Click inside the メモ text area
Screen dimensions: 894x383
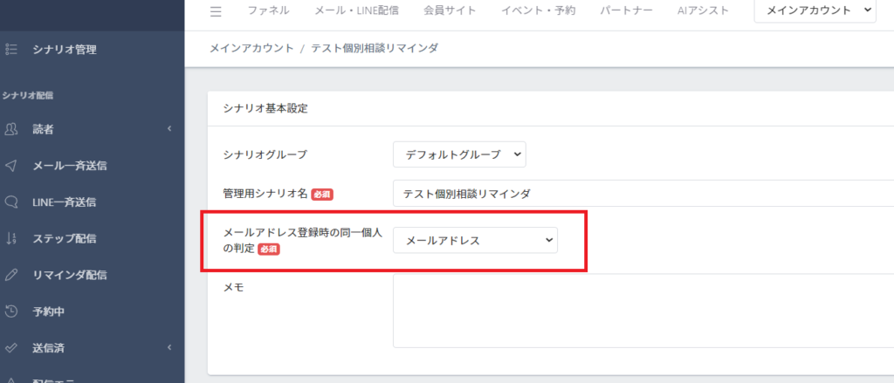coord(643,311)
